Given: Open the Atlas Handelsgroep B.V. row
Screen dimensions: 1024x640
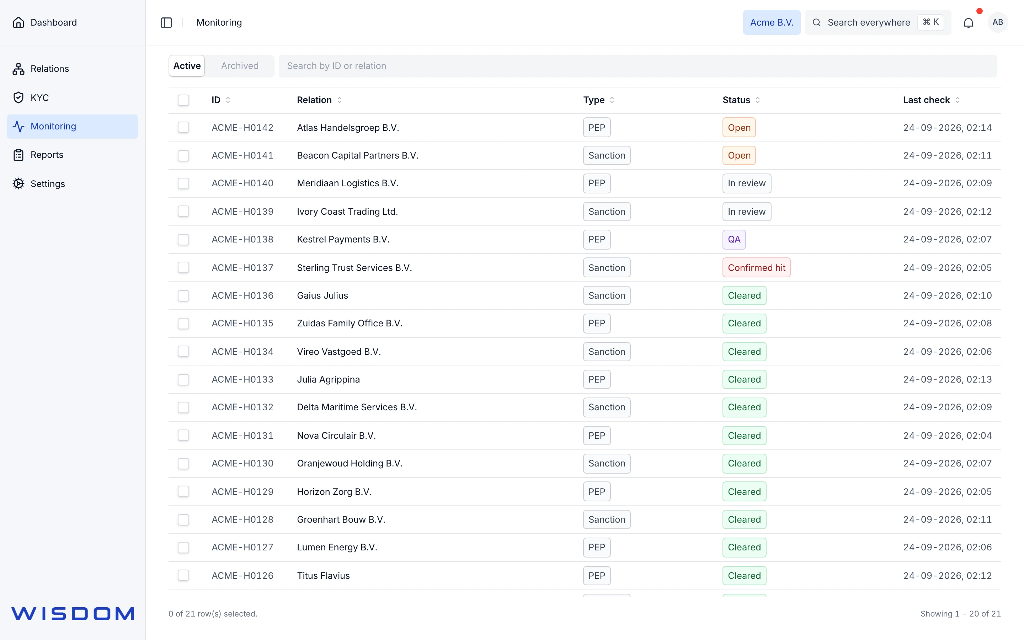Looking at the screenshot, I should pyautogui.click(x=585, y=127).
